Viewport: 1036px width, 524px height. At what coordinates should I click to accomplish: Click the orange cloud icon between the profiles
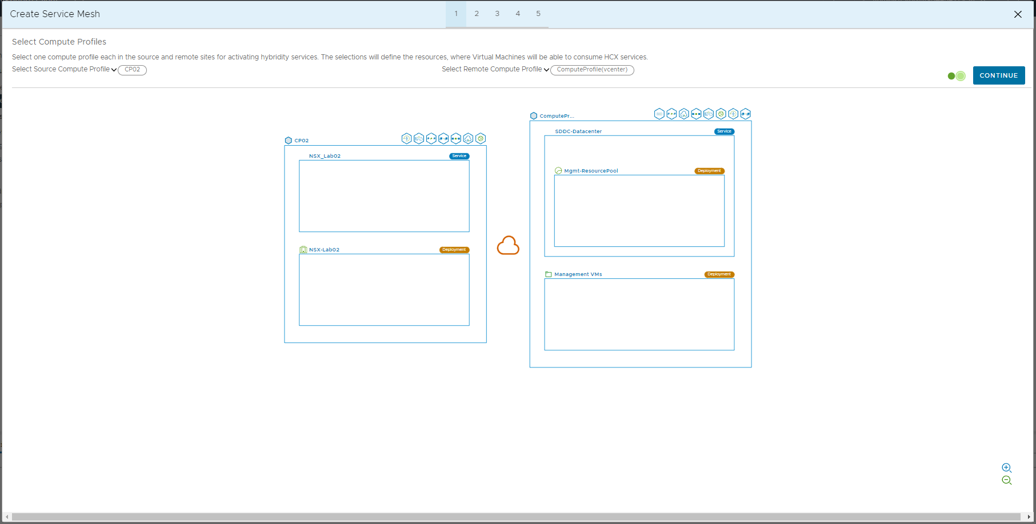coord(508,246)
